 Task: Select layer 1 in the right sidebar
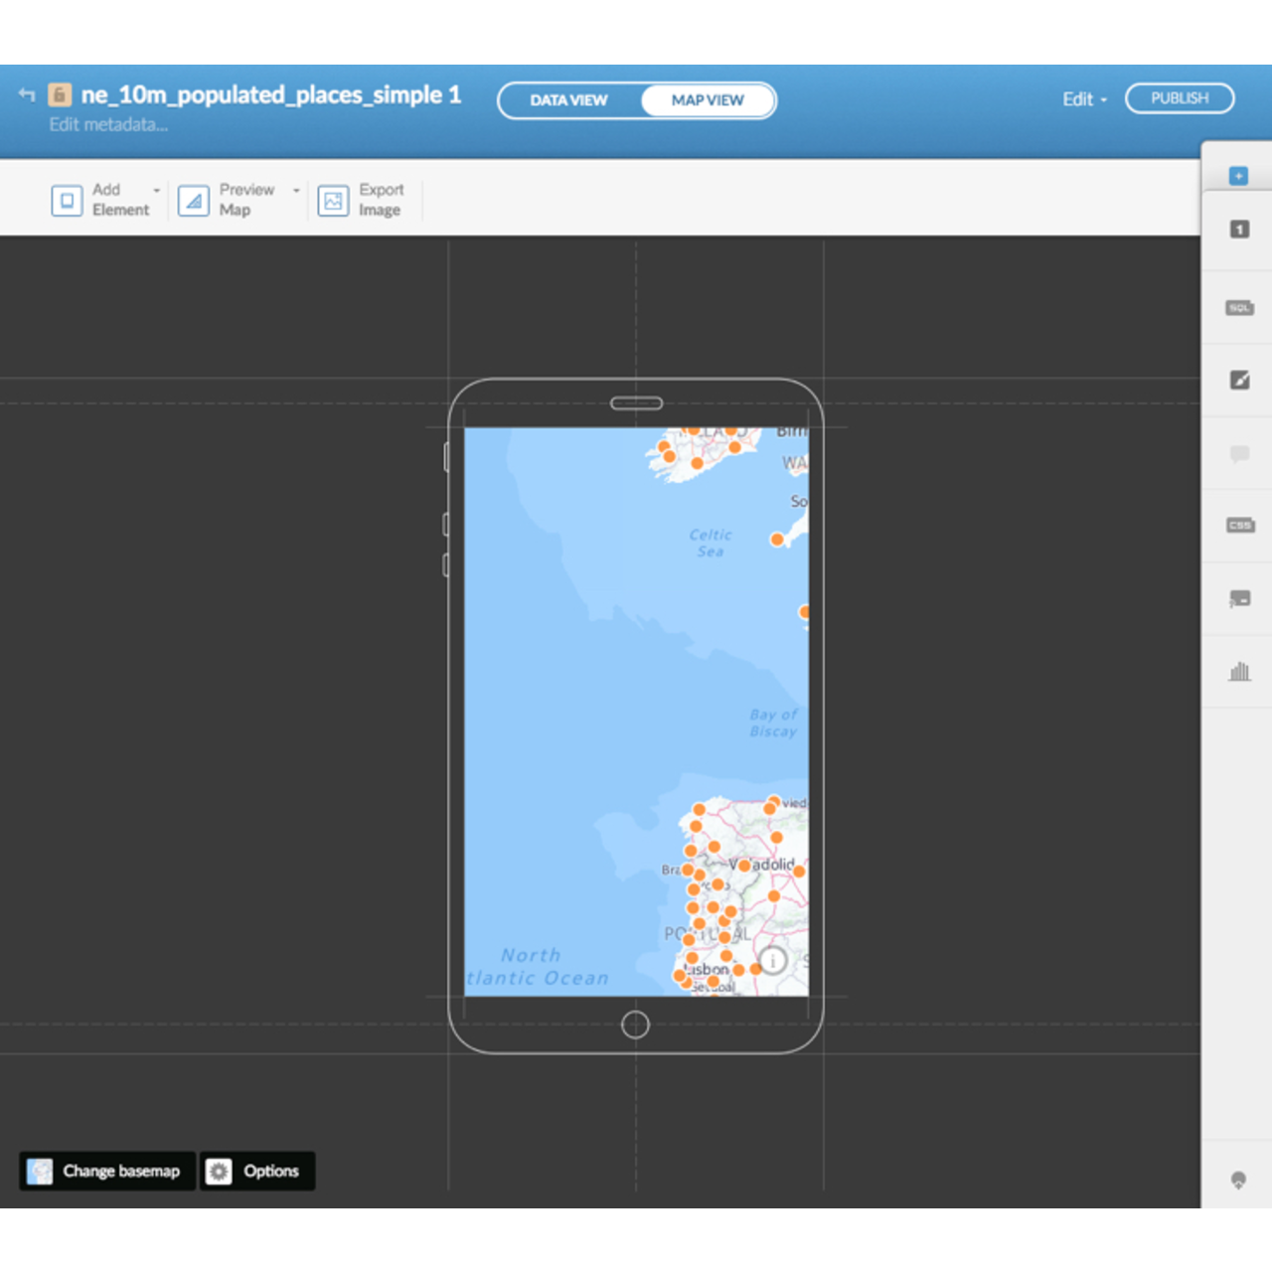point(1239,229)
